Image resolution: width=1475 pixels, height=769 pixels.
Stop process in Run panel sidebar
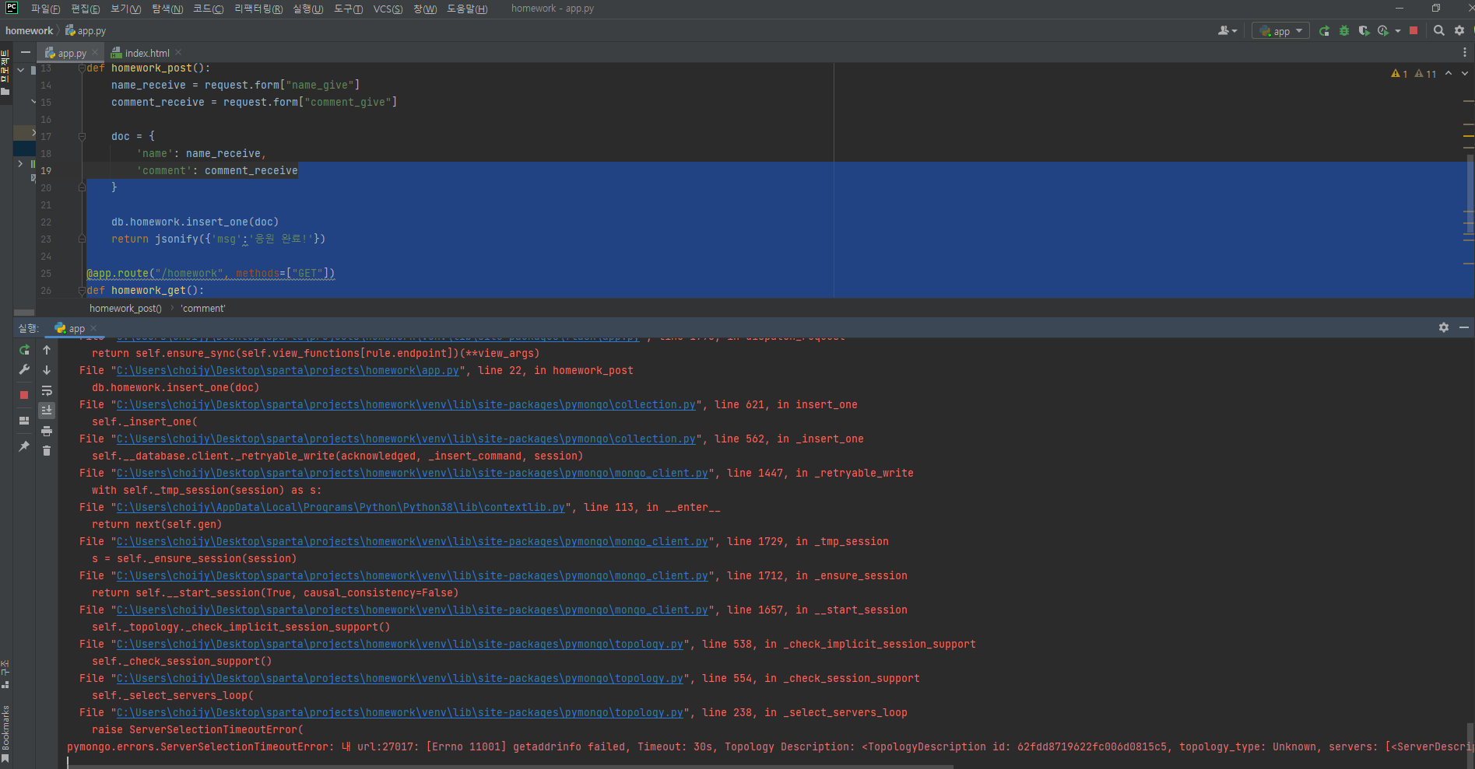[x=24, y=395]
